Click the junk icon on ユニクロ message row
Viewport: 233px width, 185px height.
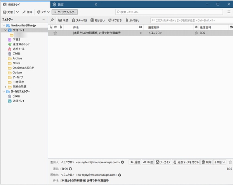coord(196,33)
